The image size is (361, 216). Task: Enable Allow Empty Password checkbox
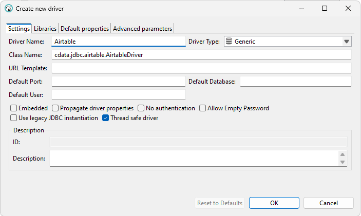[x=203, y=108]
